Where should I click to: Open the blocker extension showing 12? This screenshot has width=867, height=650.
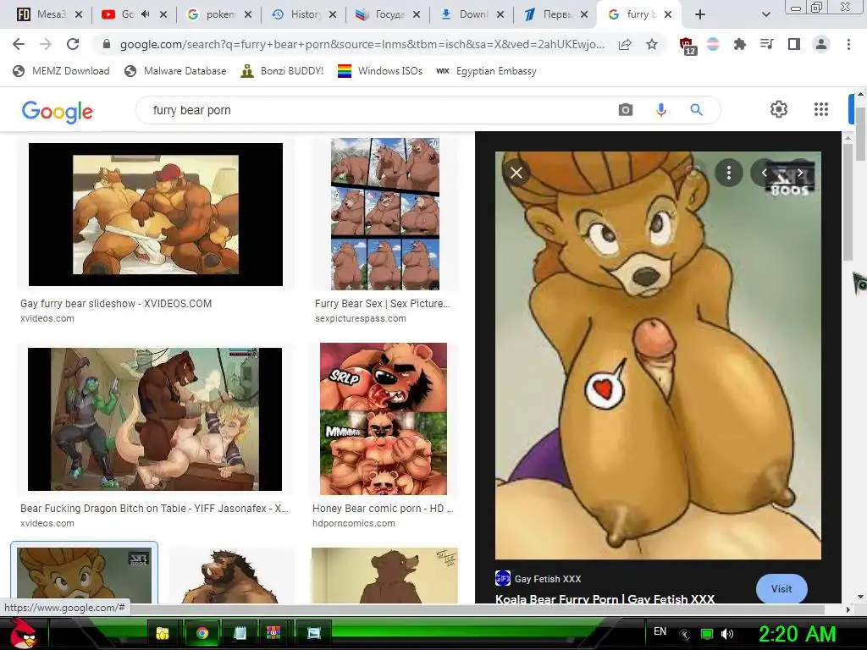(688, 46)
